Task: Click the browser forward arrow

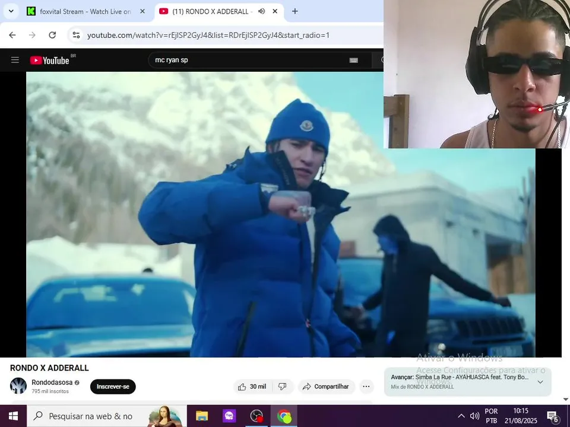Action: point(32,35)
